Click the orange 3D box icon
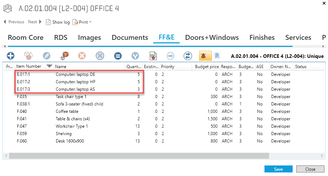Screen dimensions: 328x176 (64, 56)
